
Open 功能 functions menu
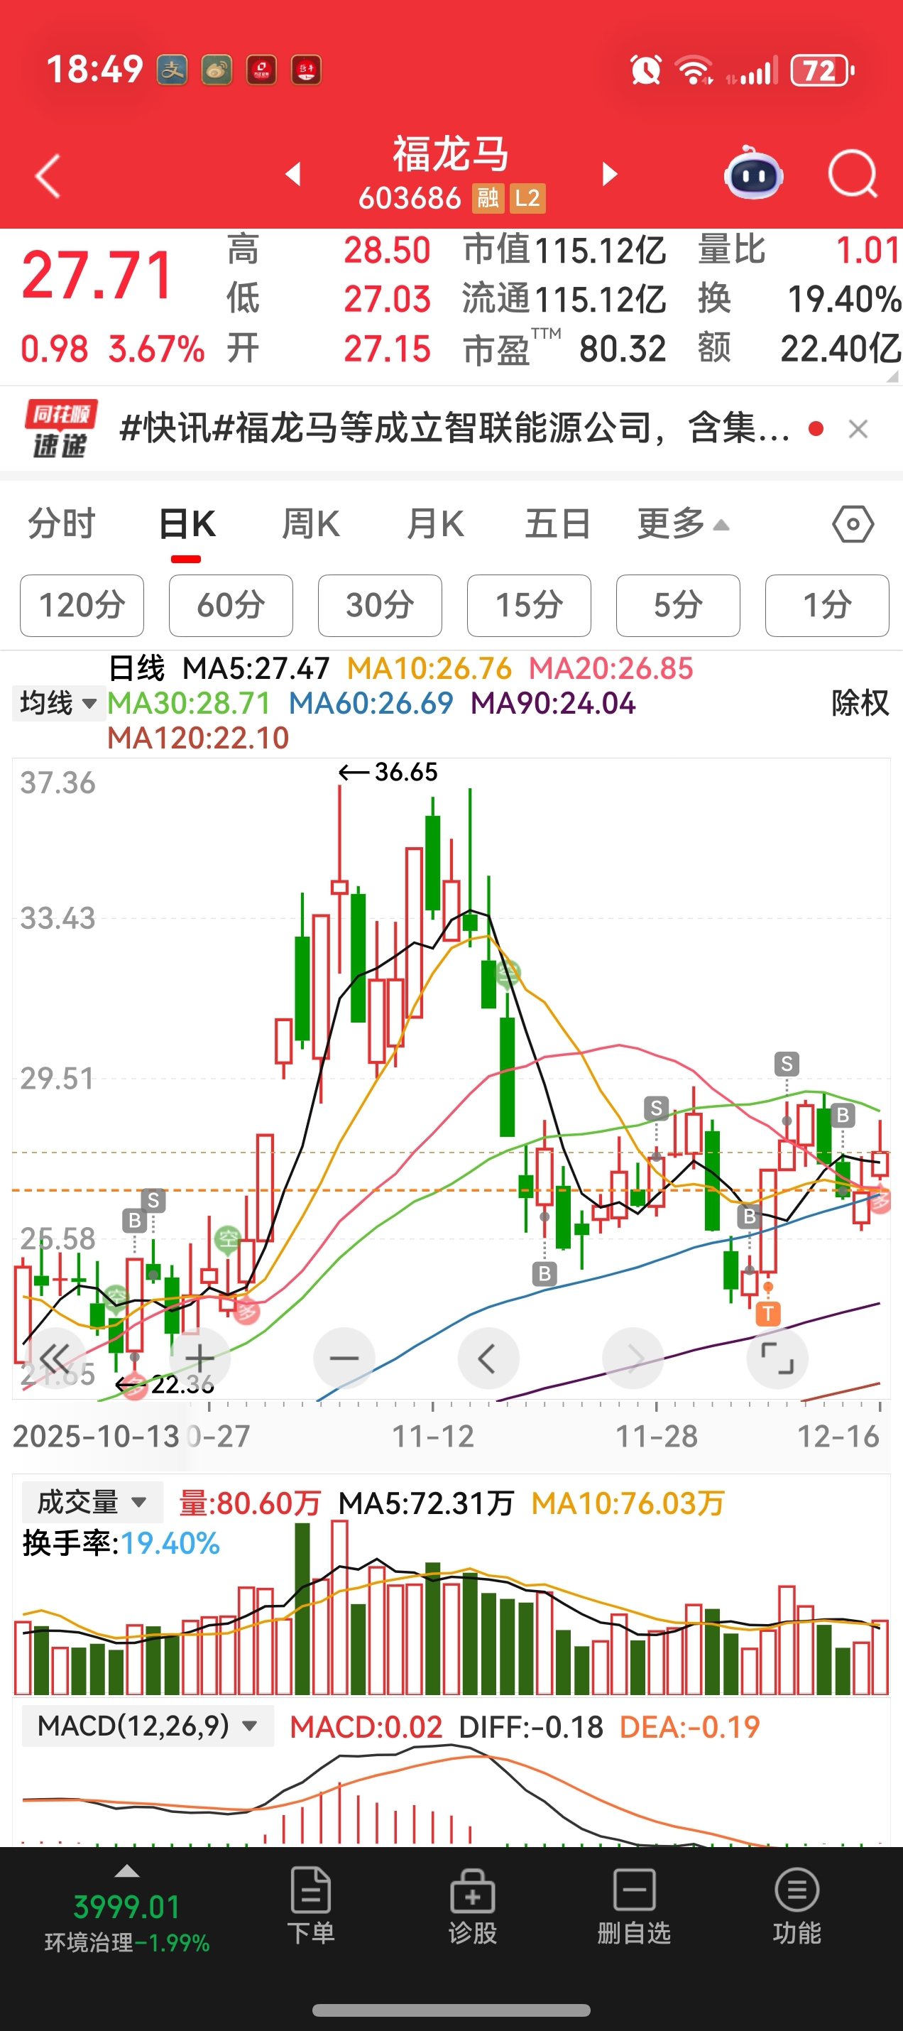pyautogui.click(x=797, y=1905)
